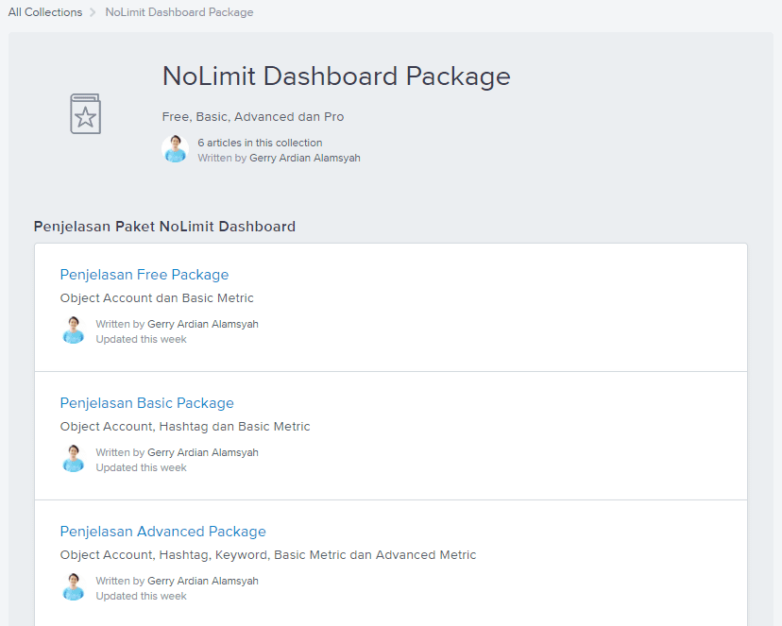This screenshot has width=782, height=626.
Task: Open the Penjelasan Basic Package article
Action: [146, 403]
